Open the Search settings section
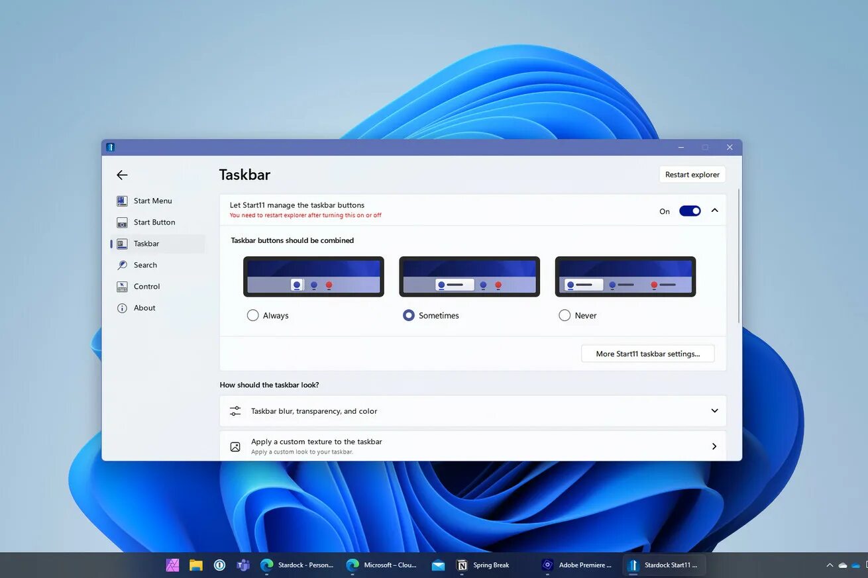The width and height of the screenshot is (868, 578). (x=144, y=265)
